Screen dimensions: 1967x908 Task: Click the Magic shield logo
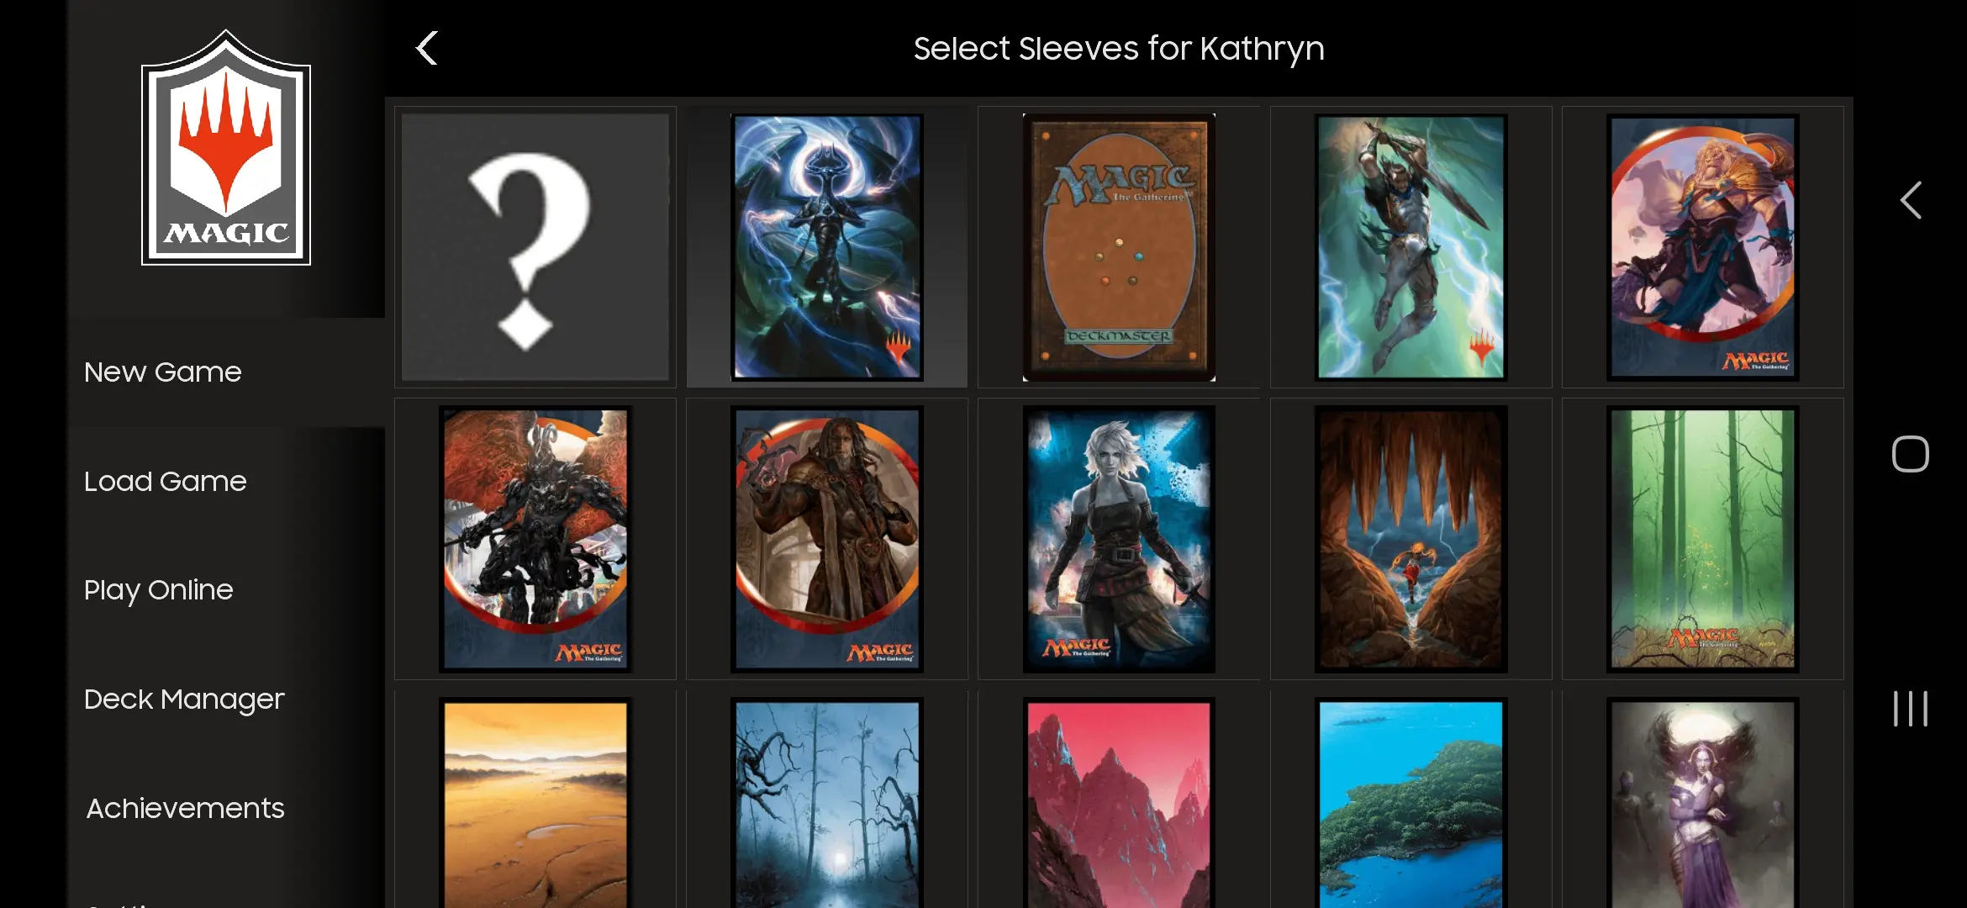click(x=226, y=148)
